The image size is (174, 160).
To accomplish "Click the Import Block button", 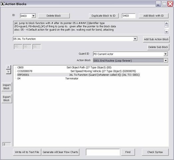I will [x=7, y=87].
